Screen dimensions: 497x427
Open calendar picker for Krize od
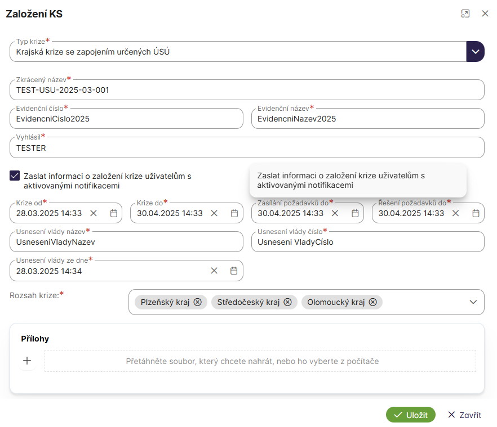tap(113, 213)
